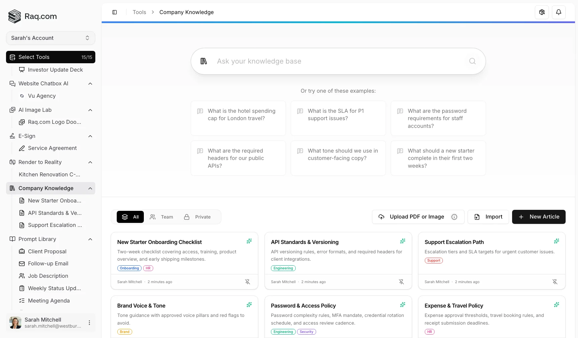Toggle pin on New Starter Onboarding Checklist card
Viewport: 578px width, 338px height.
click(248, 282)
